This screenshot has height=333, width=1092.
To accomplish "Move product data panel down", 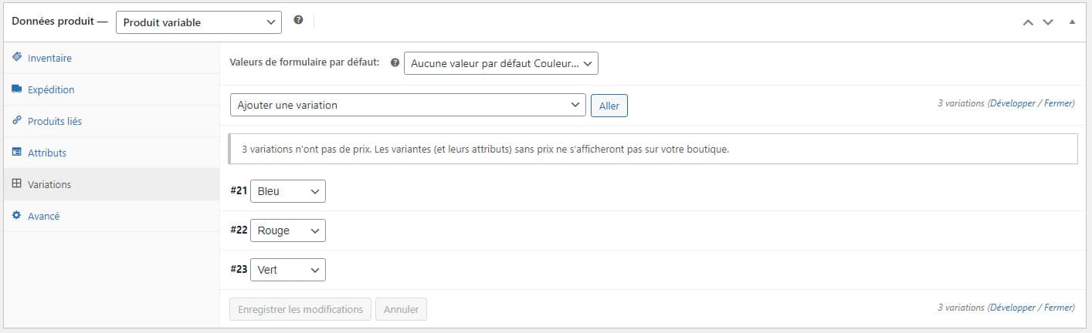I will 1048,22.
